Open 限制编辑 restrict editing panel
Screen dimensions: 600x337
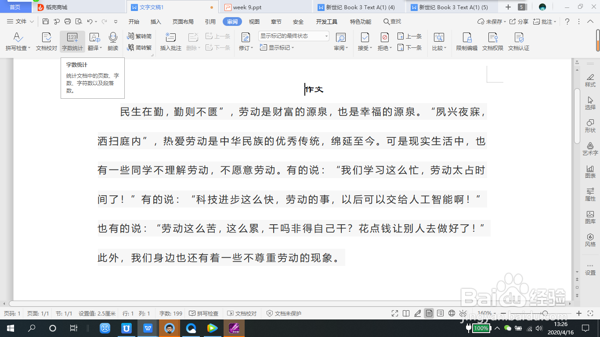[466, 42]
